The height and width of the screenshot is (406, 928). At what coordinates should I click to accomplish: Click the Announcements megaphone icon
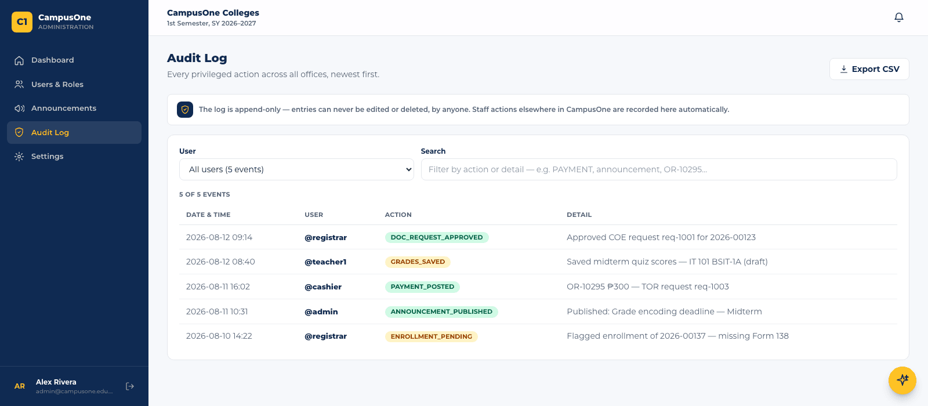click(x=19, y=108)
